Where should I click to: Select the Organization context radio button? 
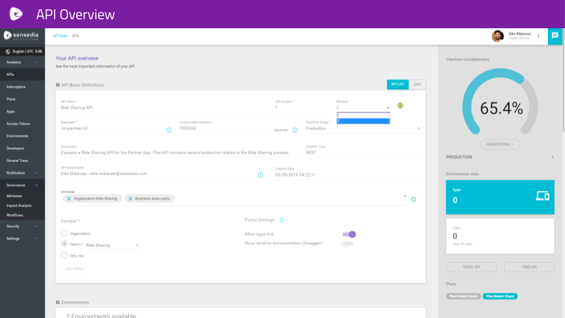click(x=64, y=233)
